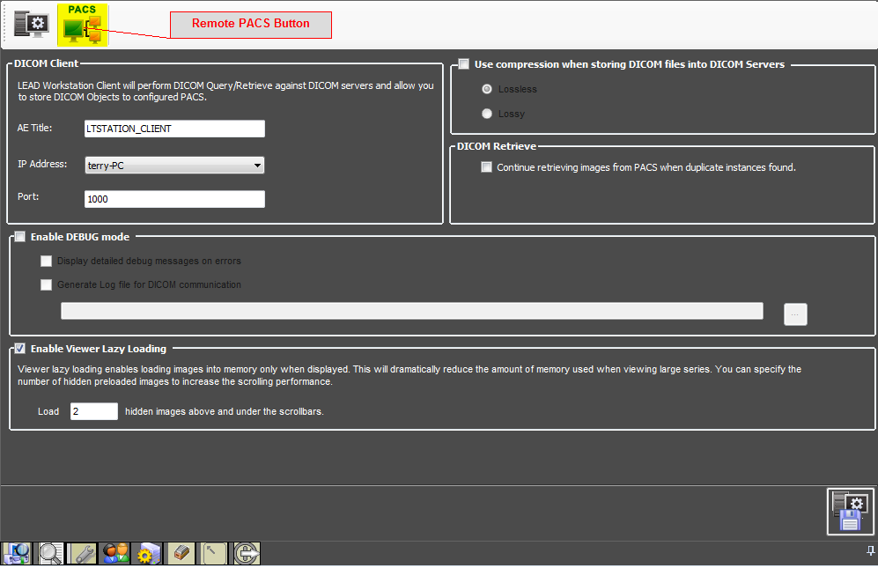Image resolution: width=878 pixels, height=568 pixels.
Task: Click the hidden images Load count field
Action: click(93, 411)
